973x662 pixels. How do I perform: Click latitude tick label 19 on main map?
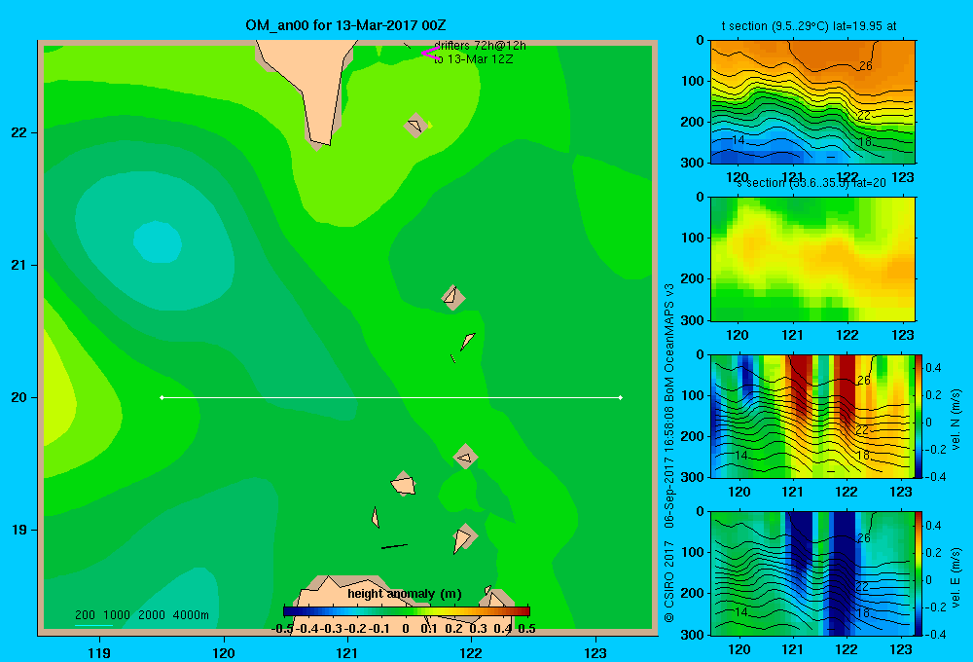point(18,530)
